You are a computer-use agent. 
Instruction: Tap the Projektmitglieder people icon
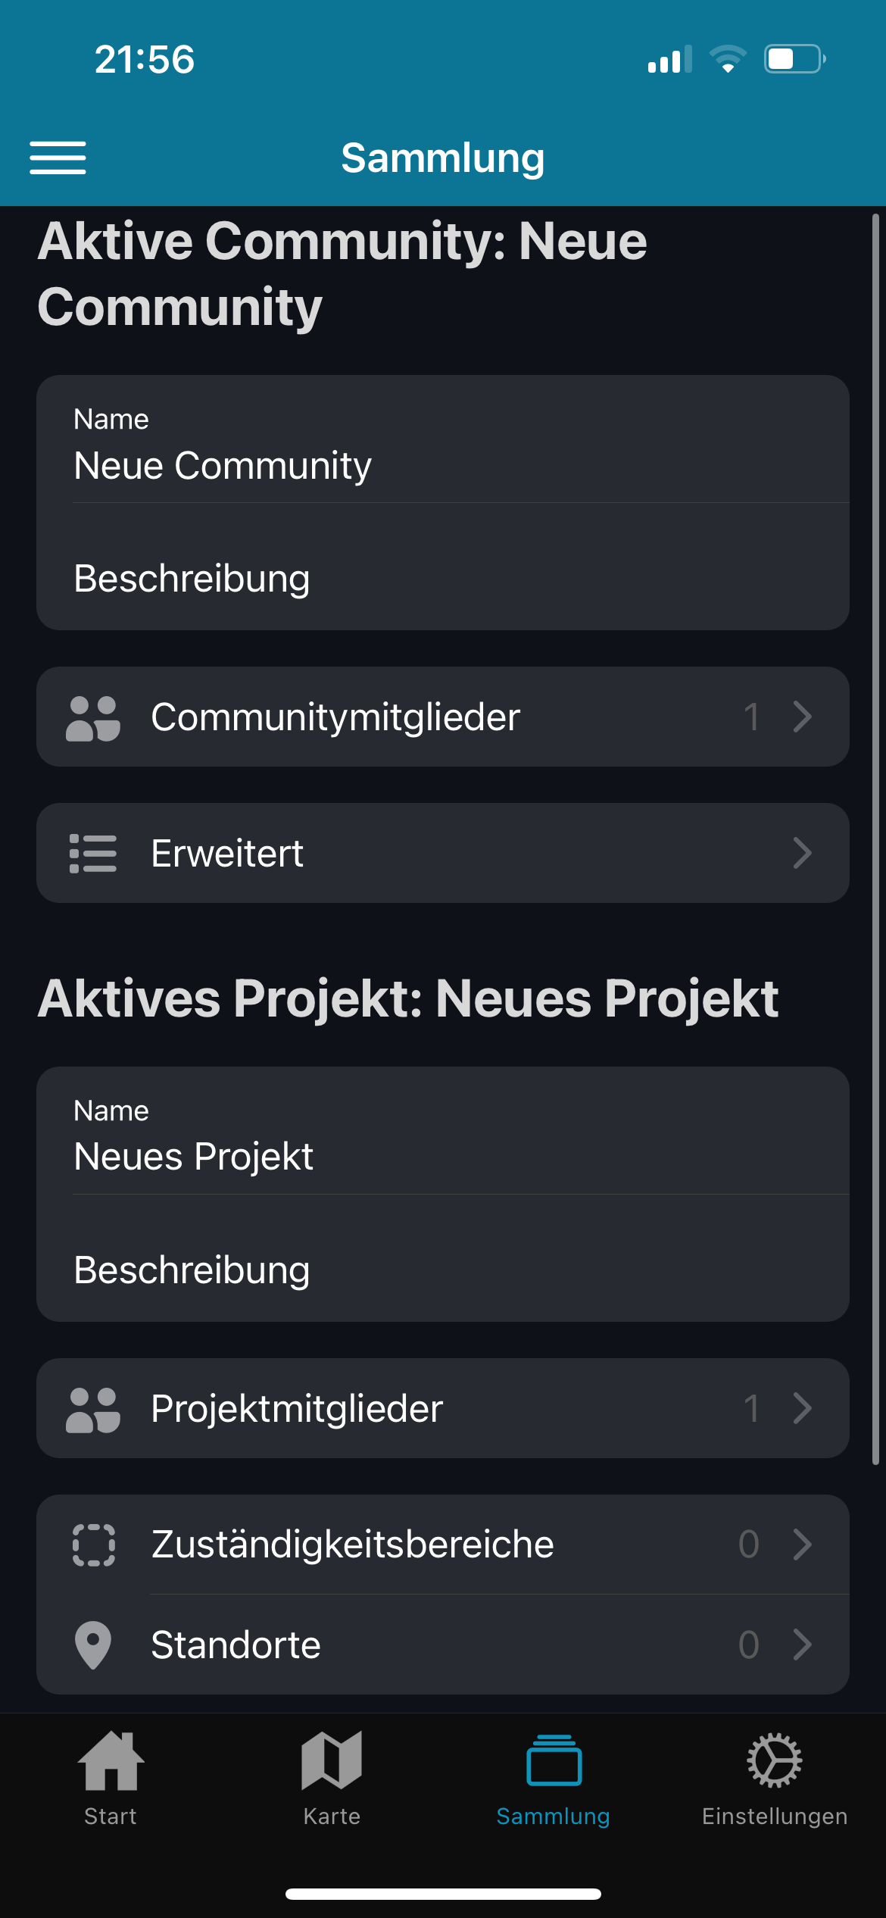click(x=93, y=1409)
